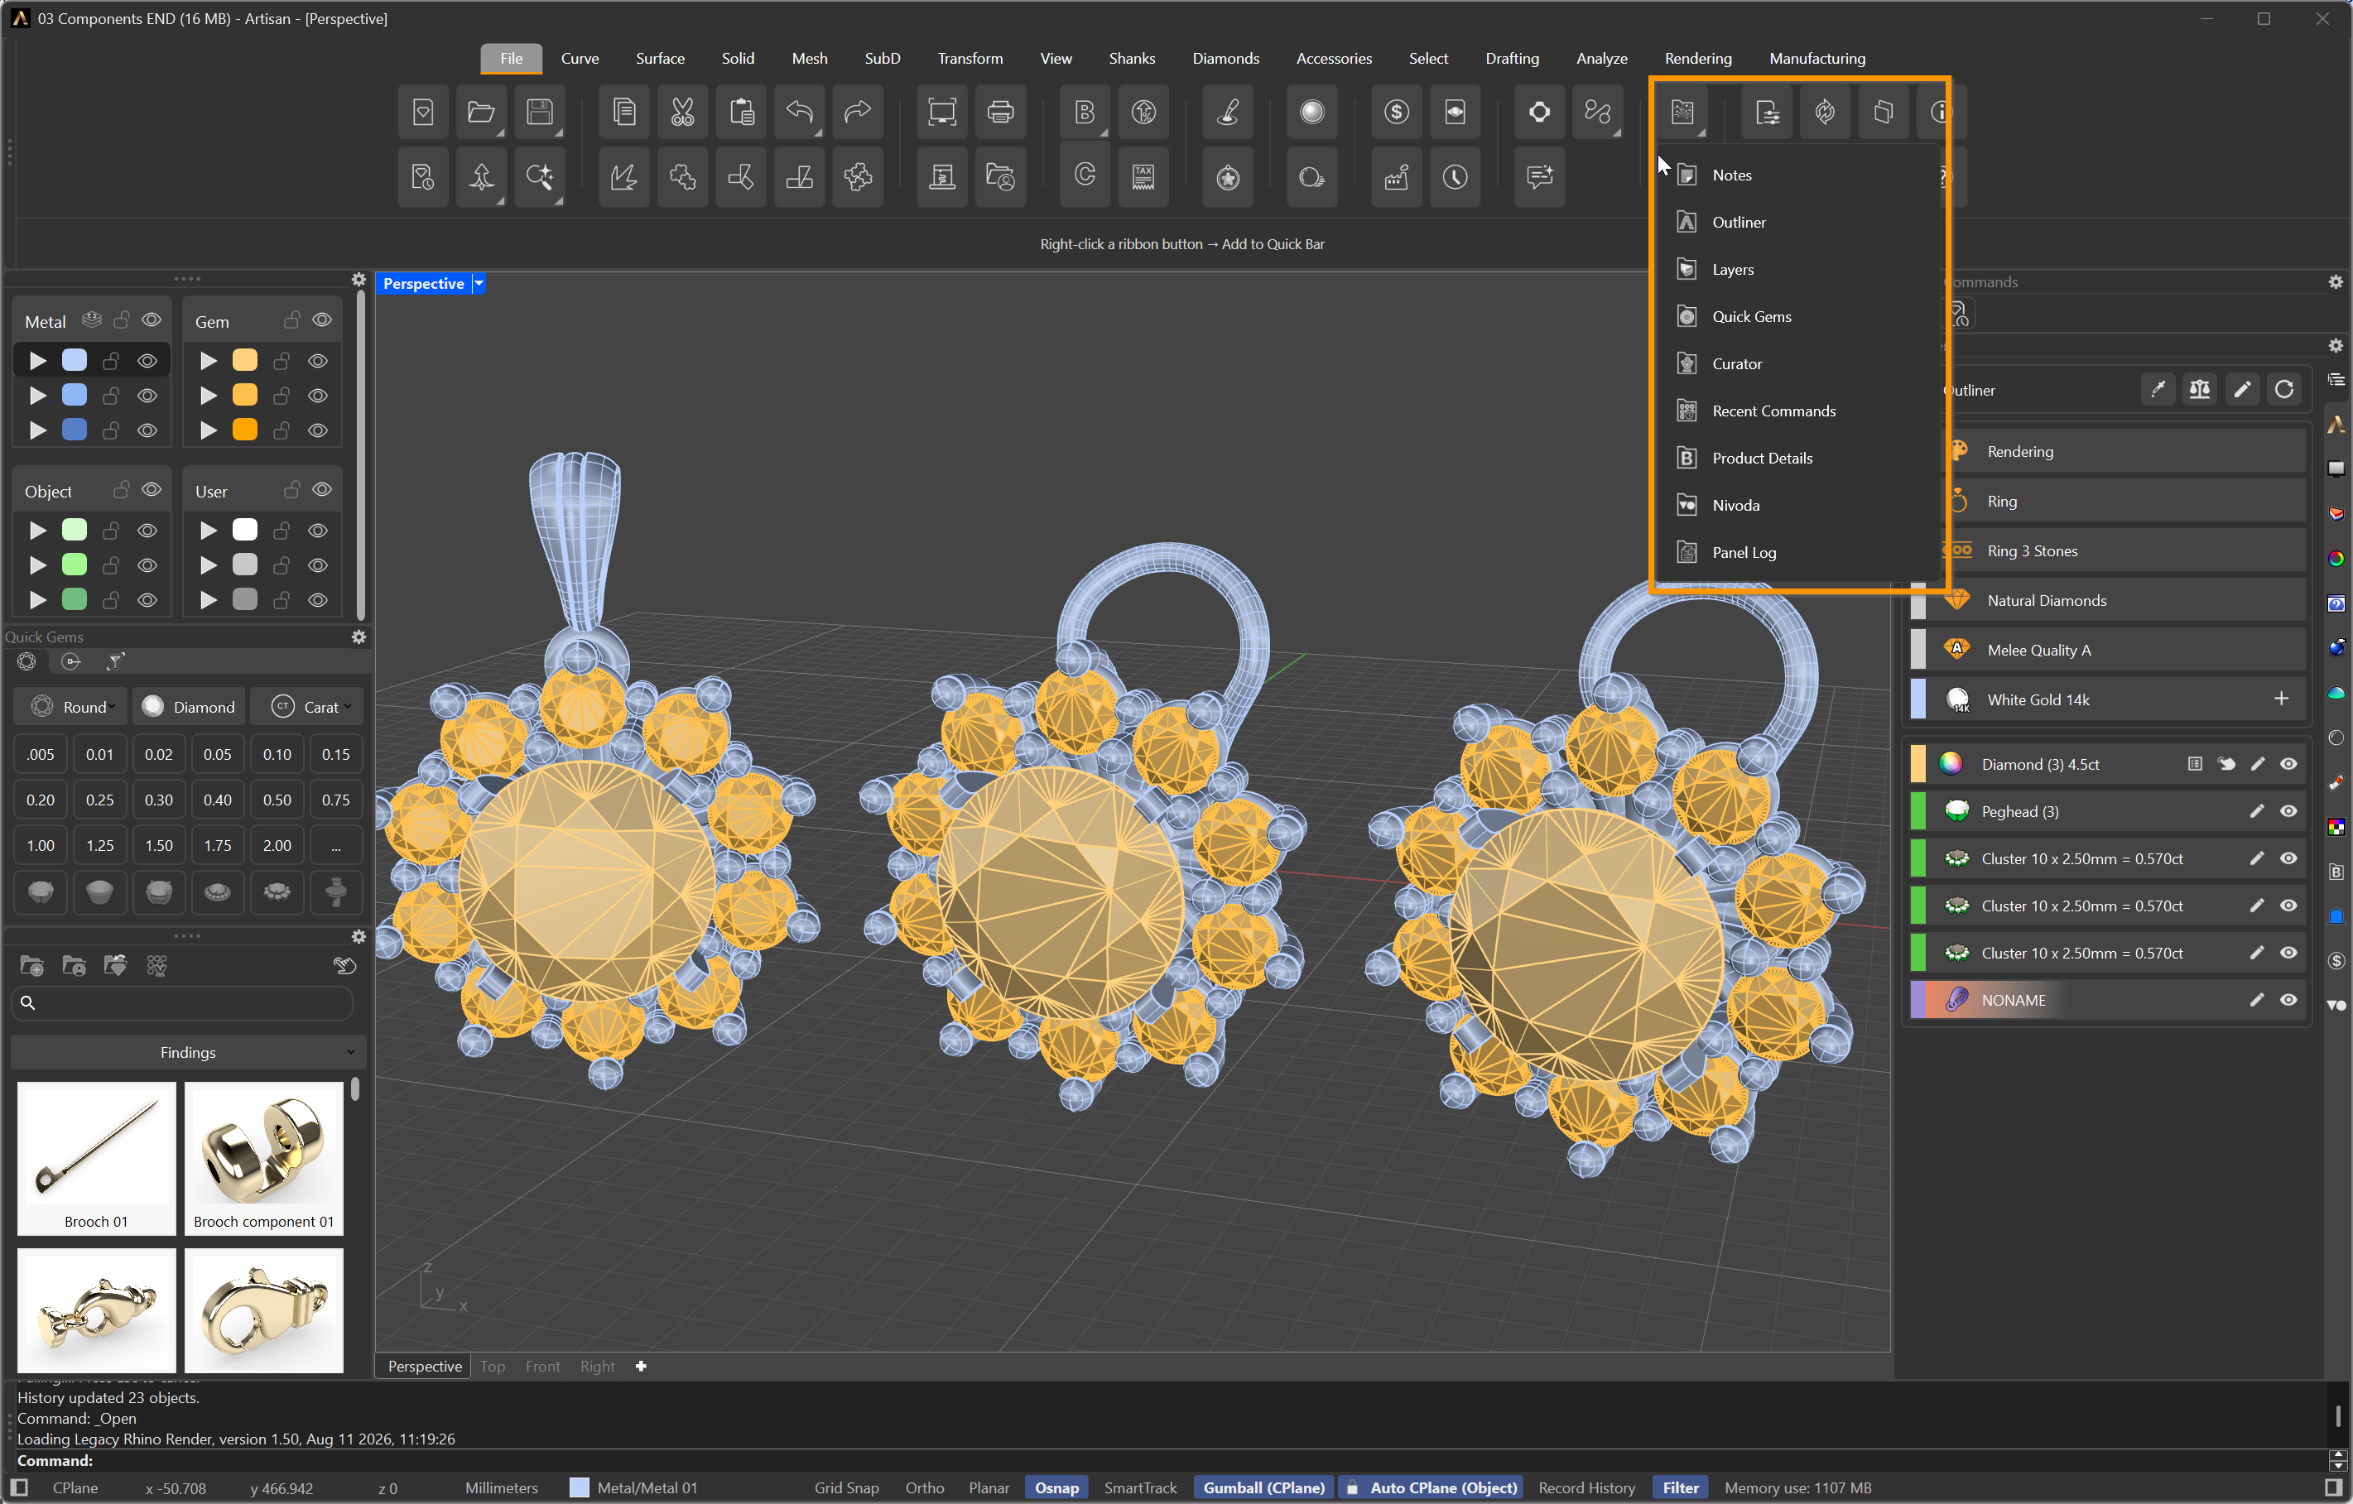
Task: Click the plus icon on White Gold 14k
Action: 2282,699
